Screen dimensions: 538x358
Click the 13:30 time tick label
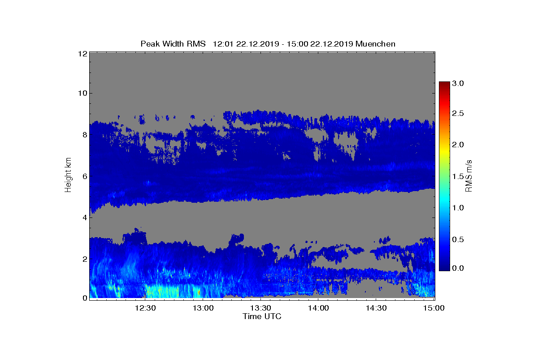click(x=261, y=308)
